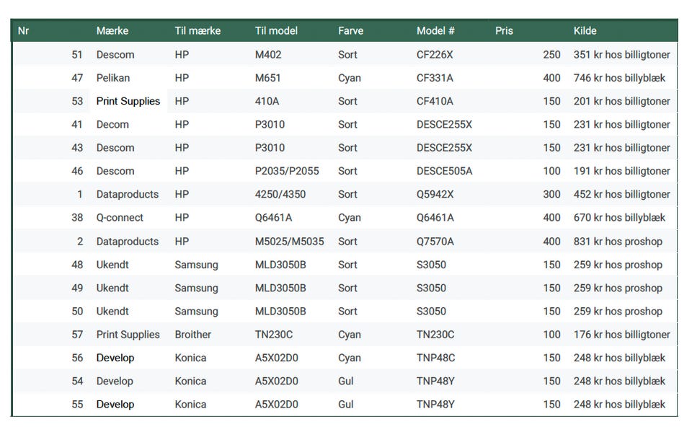Click the "CF226X" model number cell
692x427 pixels.
pyautogui.click(x=435, y=55)
